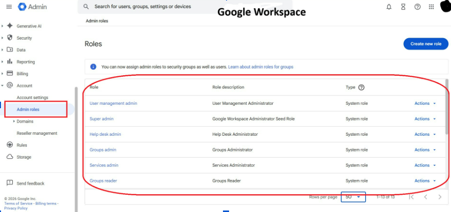This screenshot has width=451, height=212.
Task: Collapse the Account section
Action: tap(3, 85)
